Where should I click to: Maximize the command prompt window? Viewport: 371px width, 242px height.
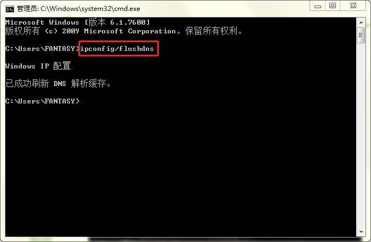[x=333, y=5]
